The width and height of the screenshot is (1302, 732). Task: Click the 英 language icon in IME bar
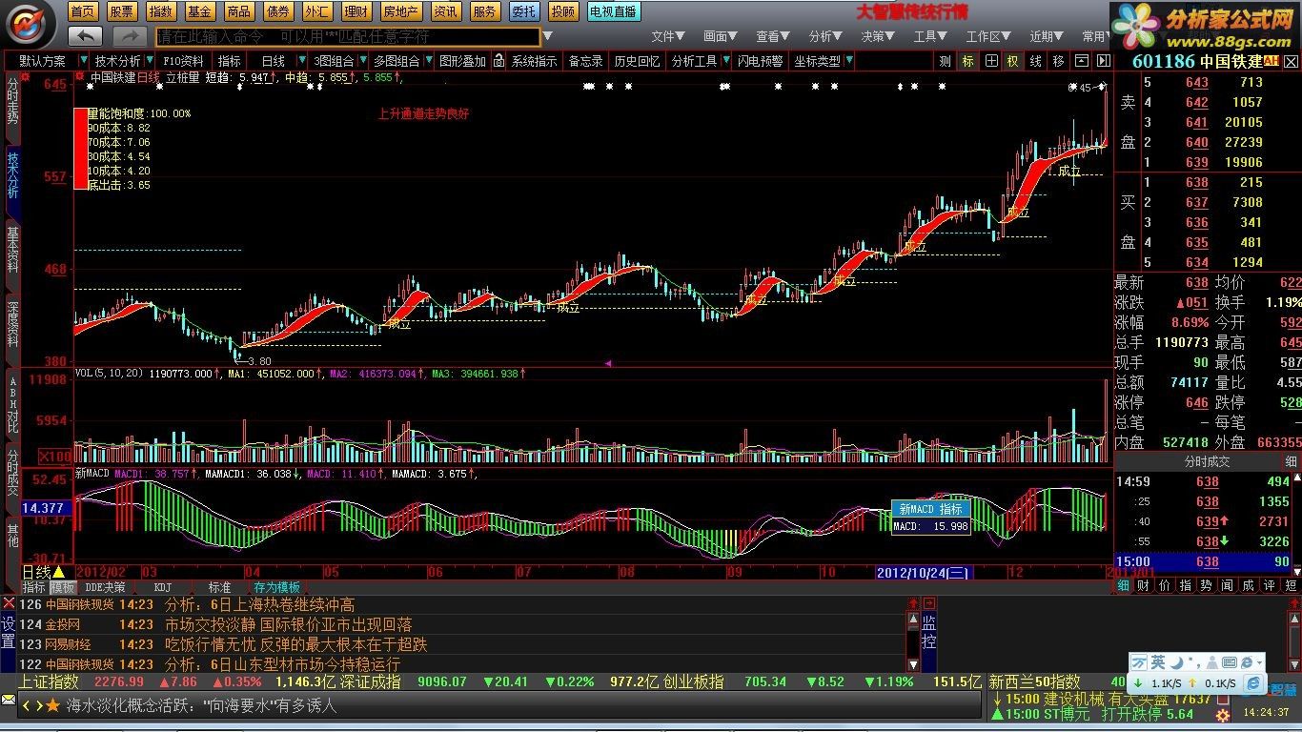coord(1157,662)
